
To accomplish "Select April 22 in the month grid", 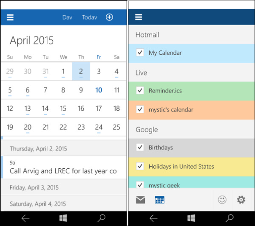I will 63,127.
